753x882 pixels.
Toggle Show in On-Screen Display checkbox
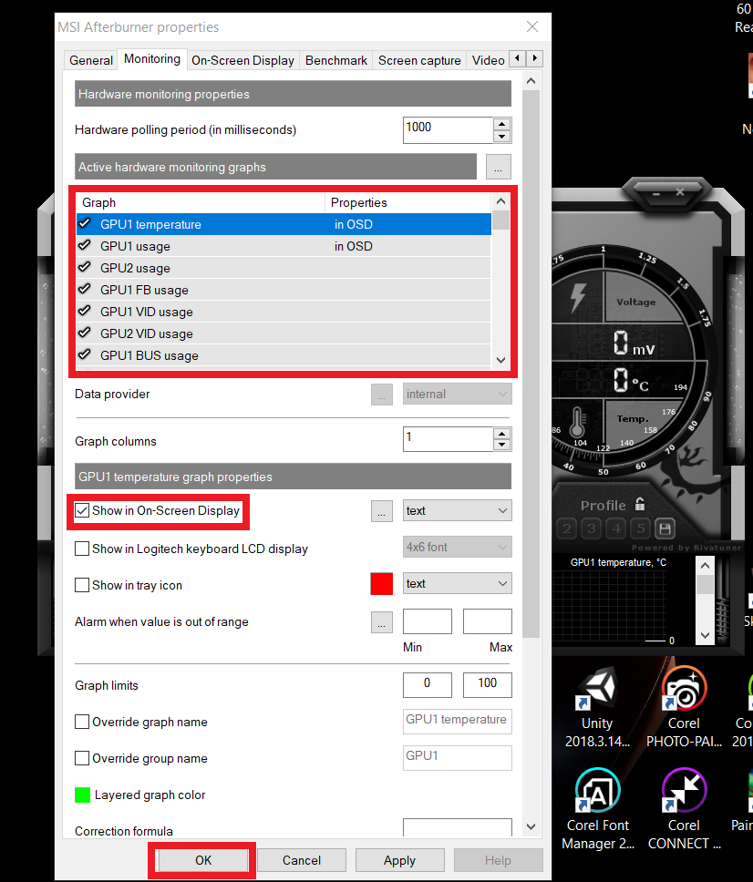coord(82,510)
